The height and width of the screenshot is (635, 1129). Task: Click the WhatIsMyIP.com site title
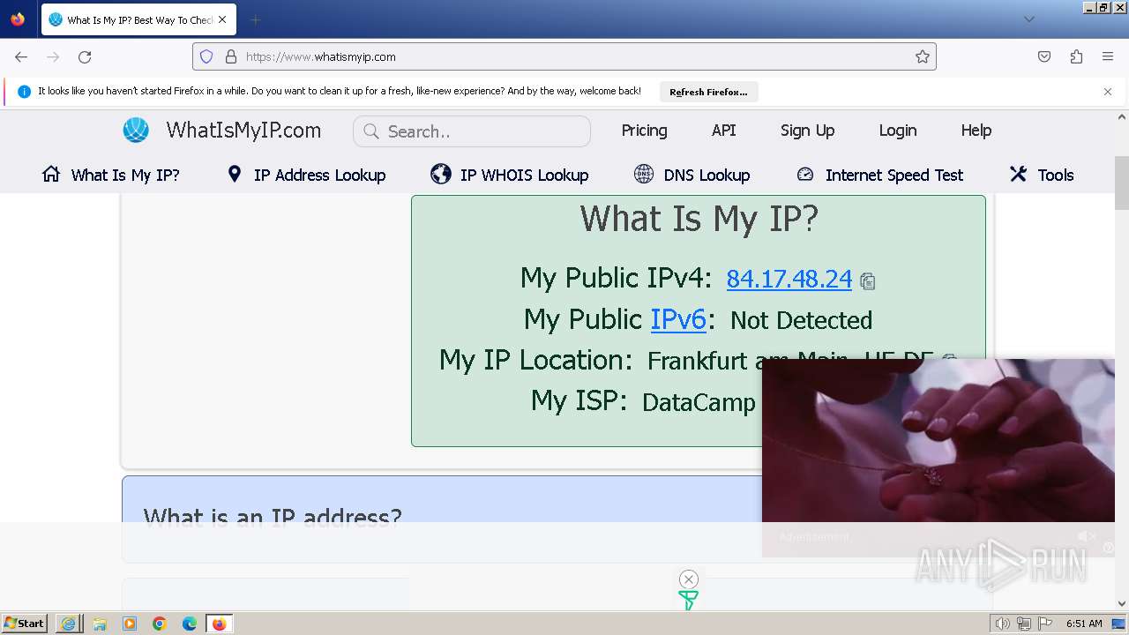243,131
